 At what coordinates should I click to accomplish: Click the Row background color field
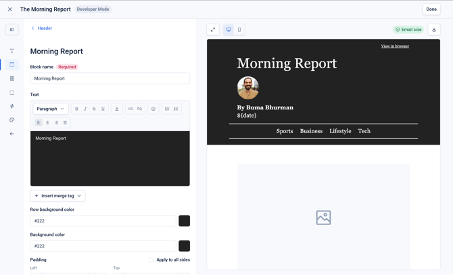coord(103,221)
